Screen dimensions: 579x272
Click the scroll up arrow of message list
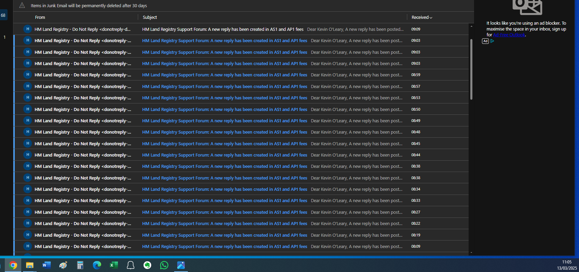[471, 26]
